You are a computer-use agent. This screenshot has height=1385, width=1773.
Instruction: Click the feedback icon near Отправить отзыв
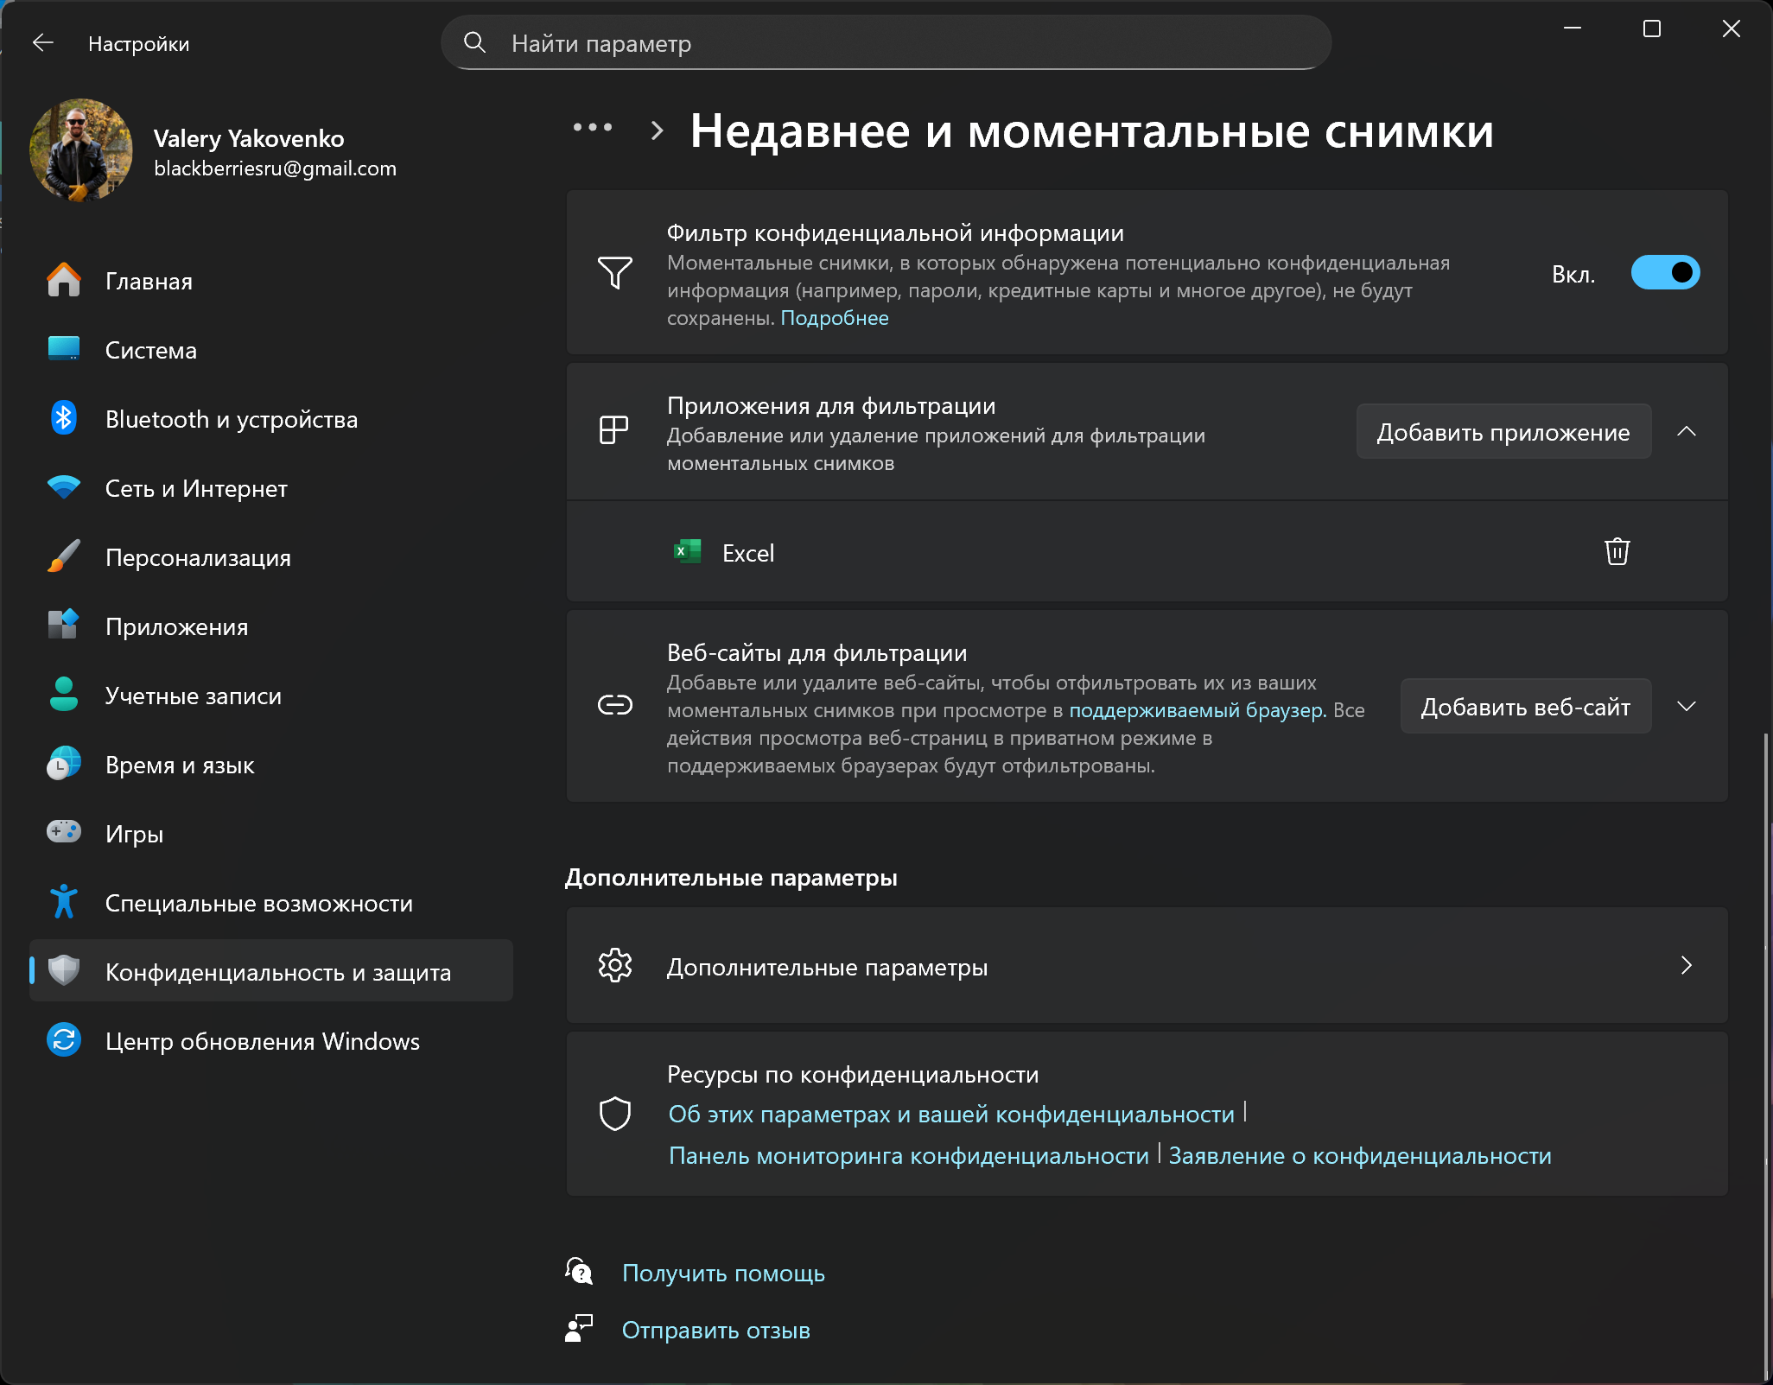579,1329
